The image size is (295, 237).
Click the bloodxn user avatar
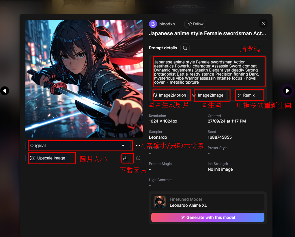153,24
